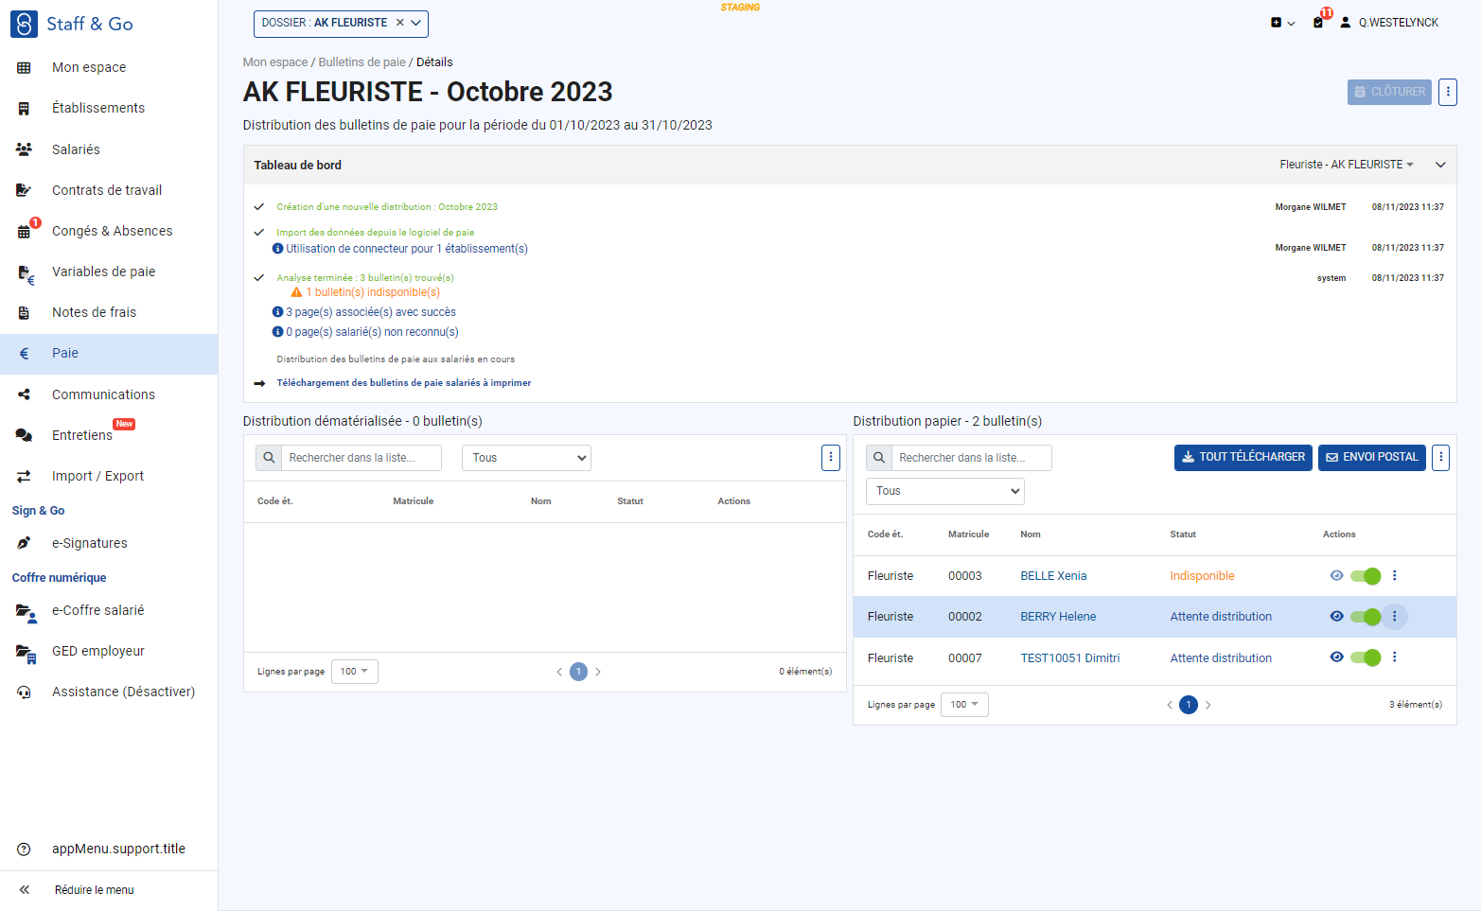Open the BERRY Helene employee link
Image resolution: width=1481 pixels, height=911 pixels.
[1058, 617]
